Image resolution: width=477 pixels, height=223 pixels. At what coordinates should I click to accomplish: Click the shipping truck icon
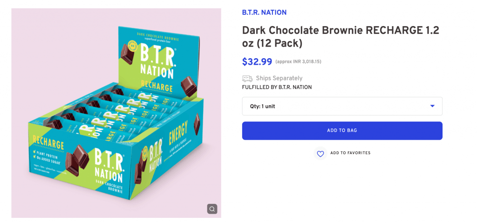[x=247, y=78]
